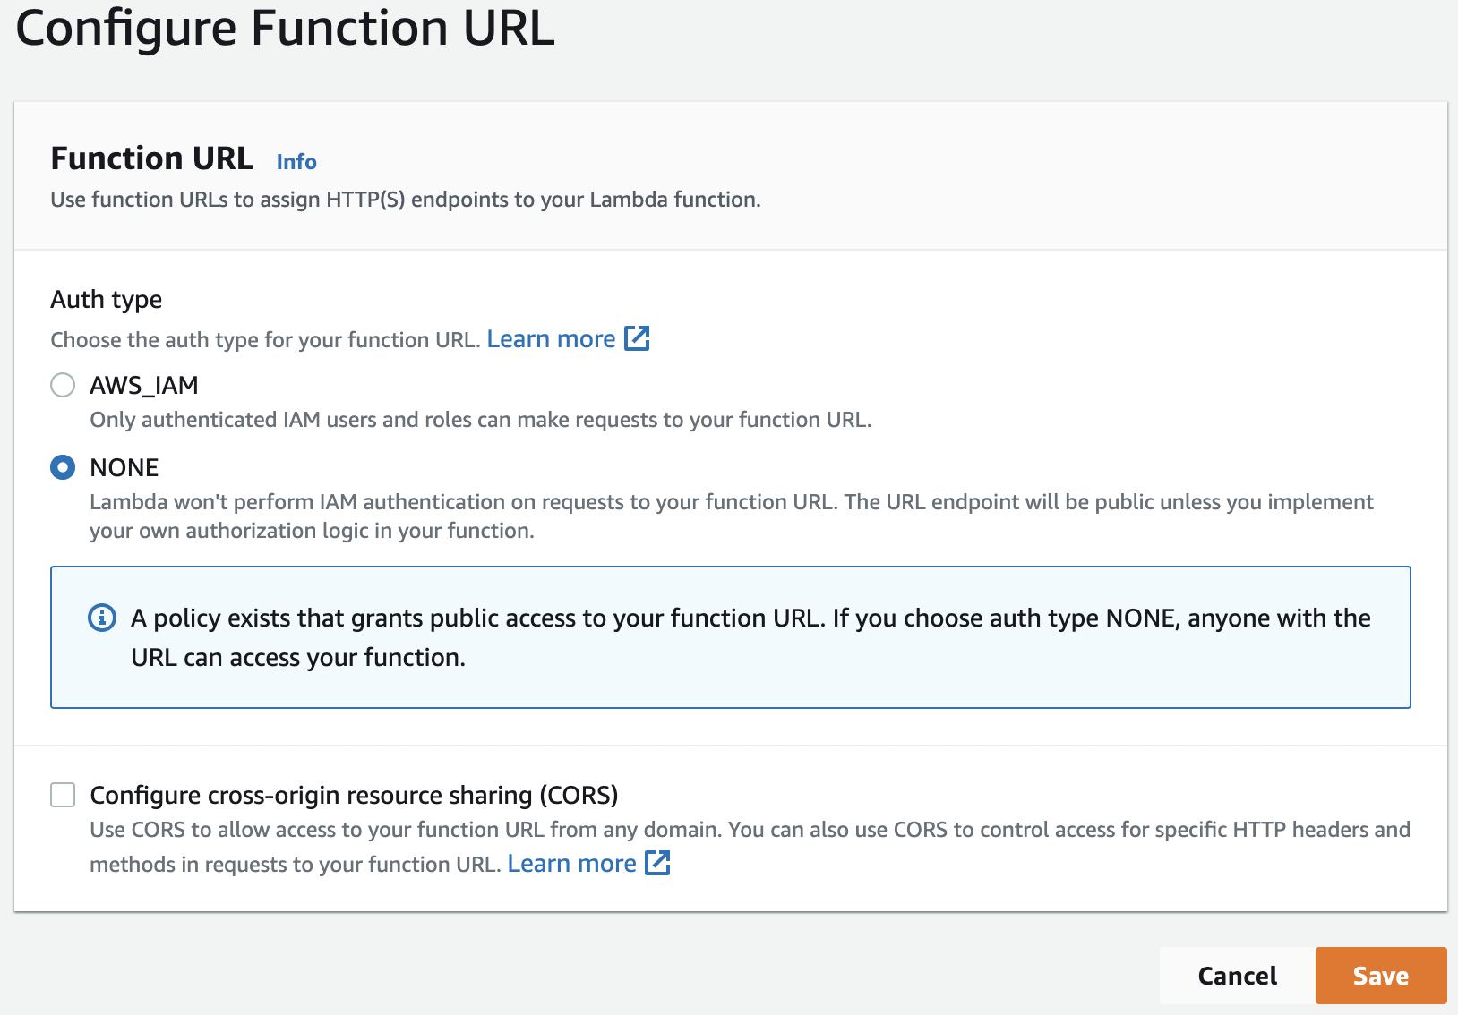Screen dimensions: 1458x1015
Task: Enable the Configure CORS checkbox
Action: [x=63, y=795]
